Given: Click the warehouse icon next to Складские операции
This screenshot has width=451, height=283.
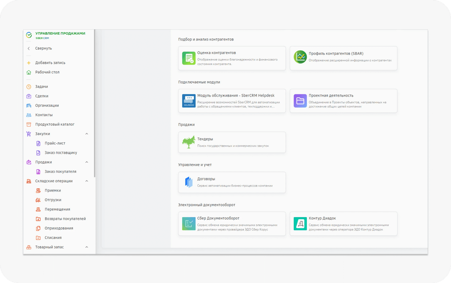Looking at the screenshot, I should [x=29, y=181].
